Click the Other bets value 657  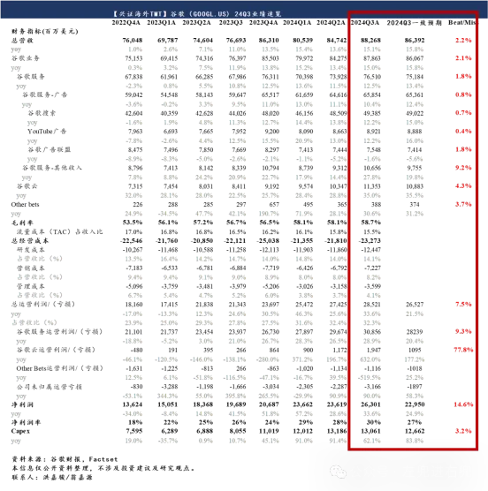pyautogui.click(x=274, y=205)
